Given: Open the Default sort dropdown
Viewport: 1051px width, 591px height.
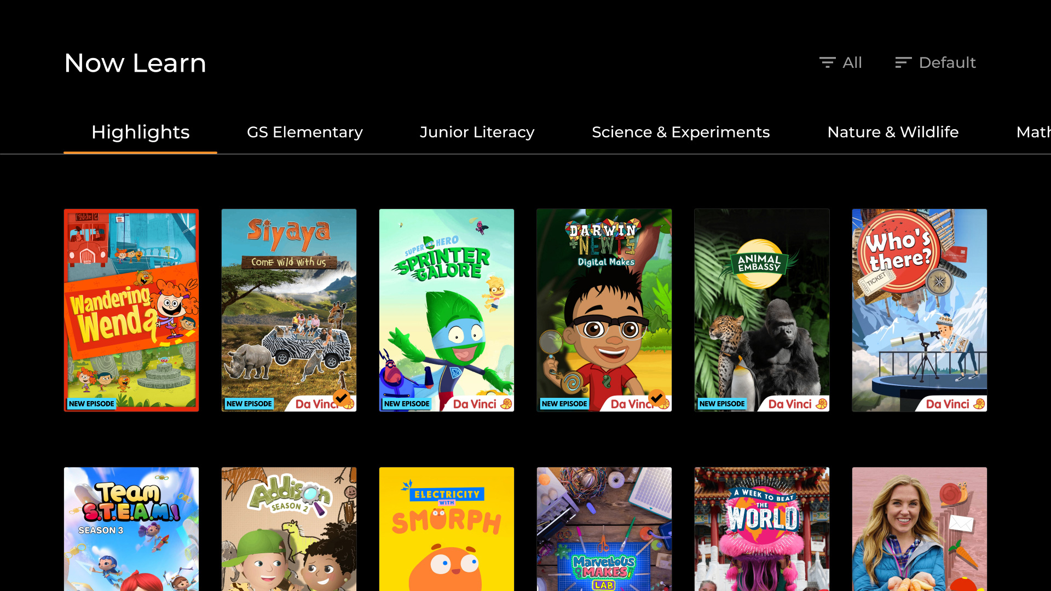Looking at the screenshot, I should coord(935,62).
